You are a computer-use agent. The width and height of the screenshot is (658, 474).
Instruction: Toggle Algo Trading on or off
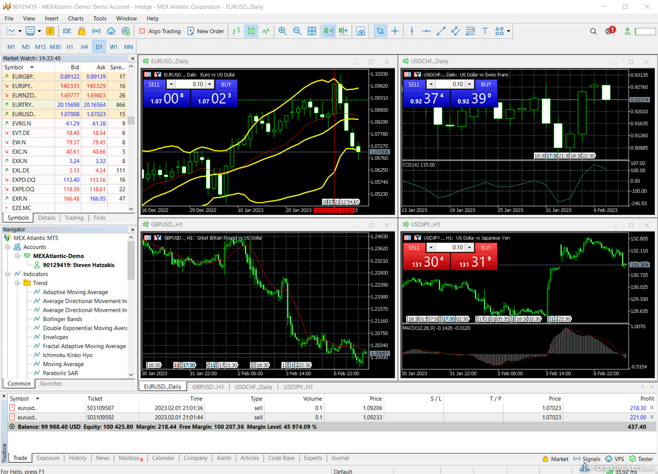click(160, 31)
